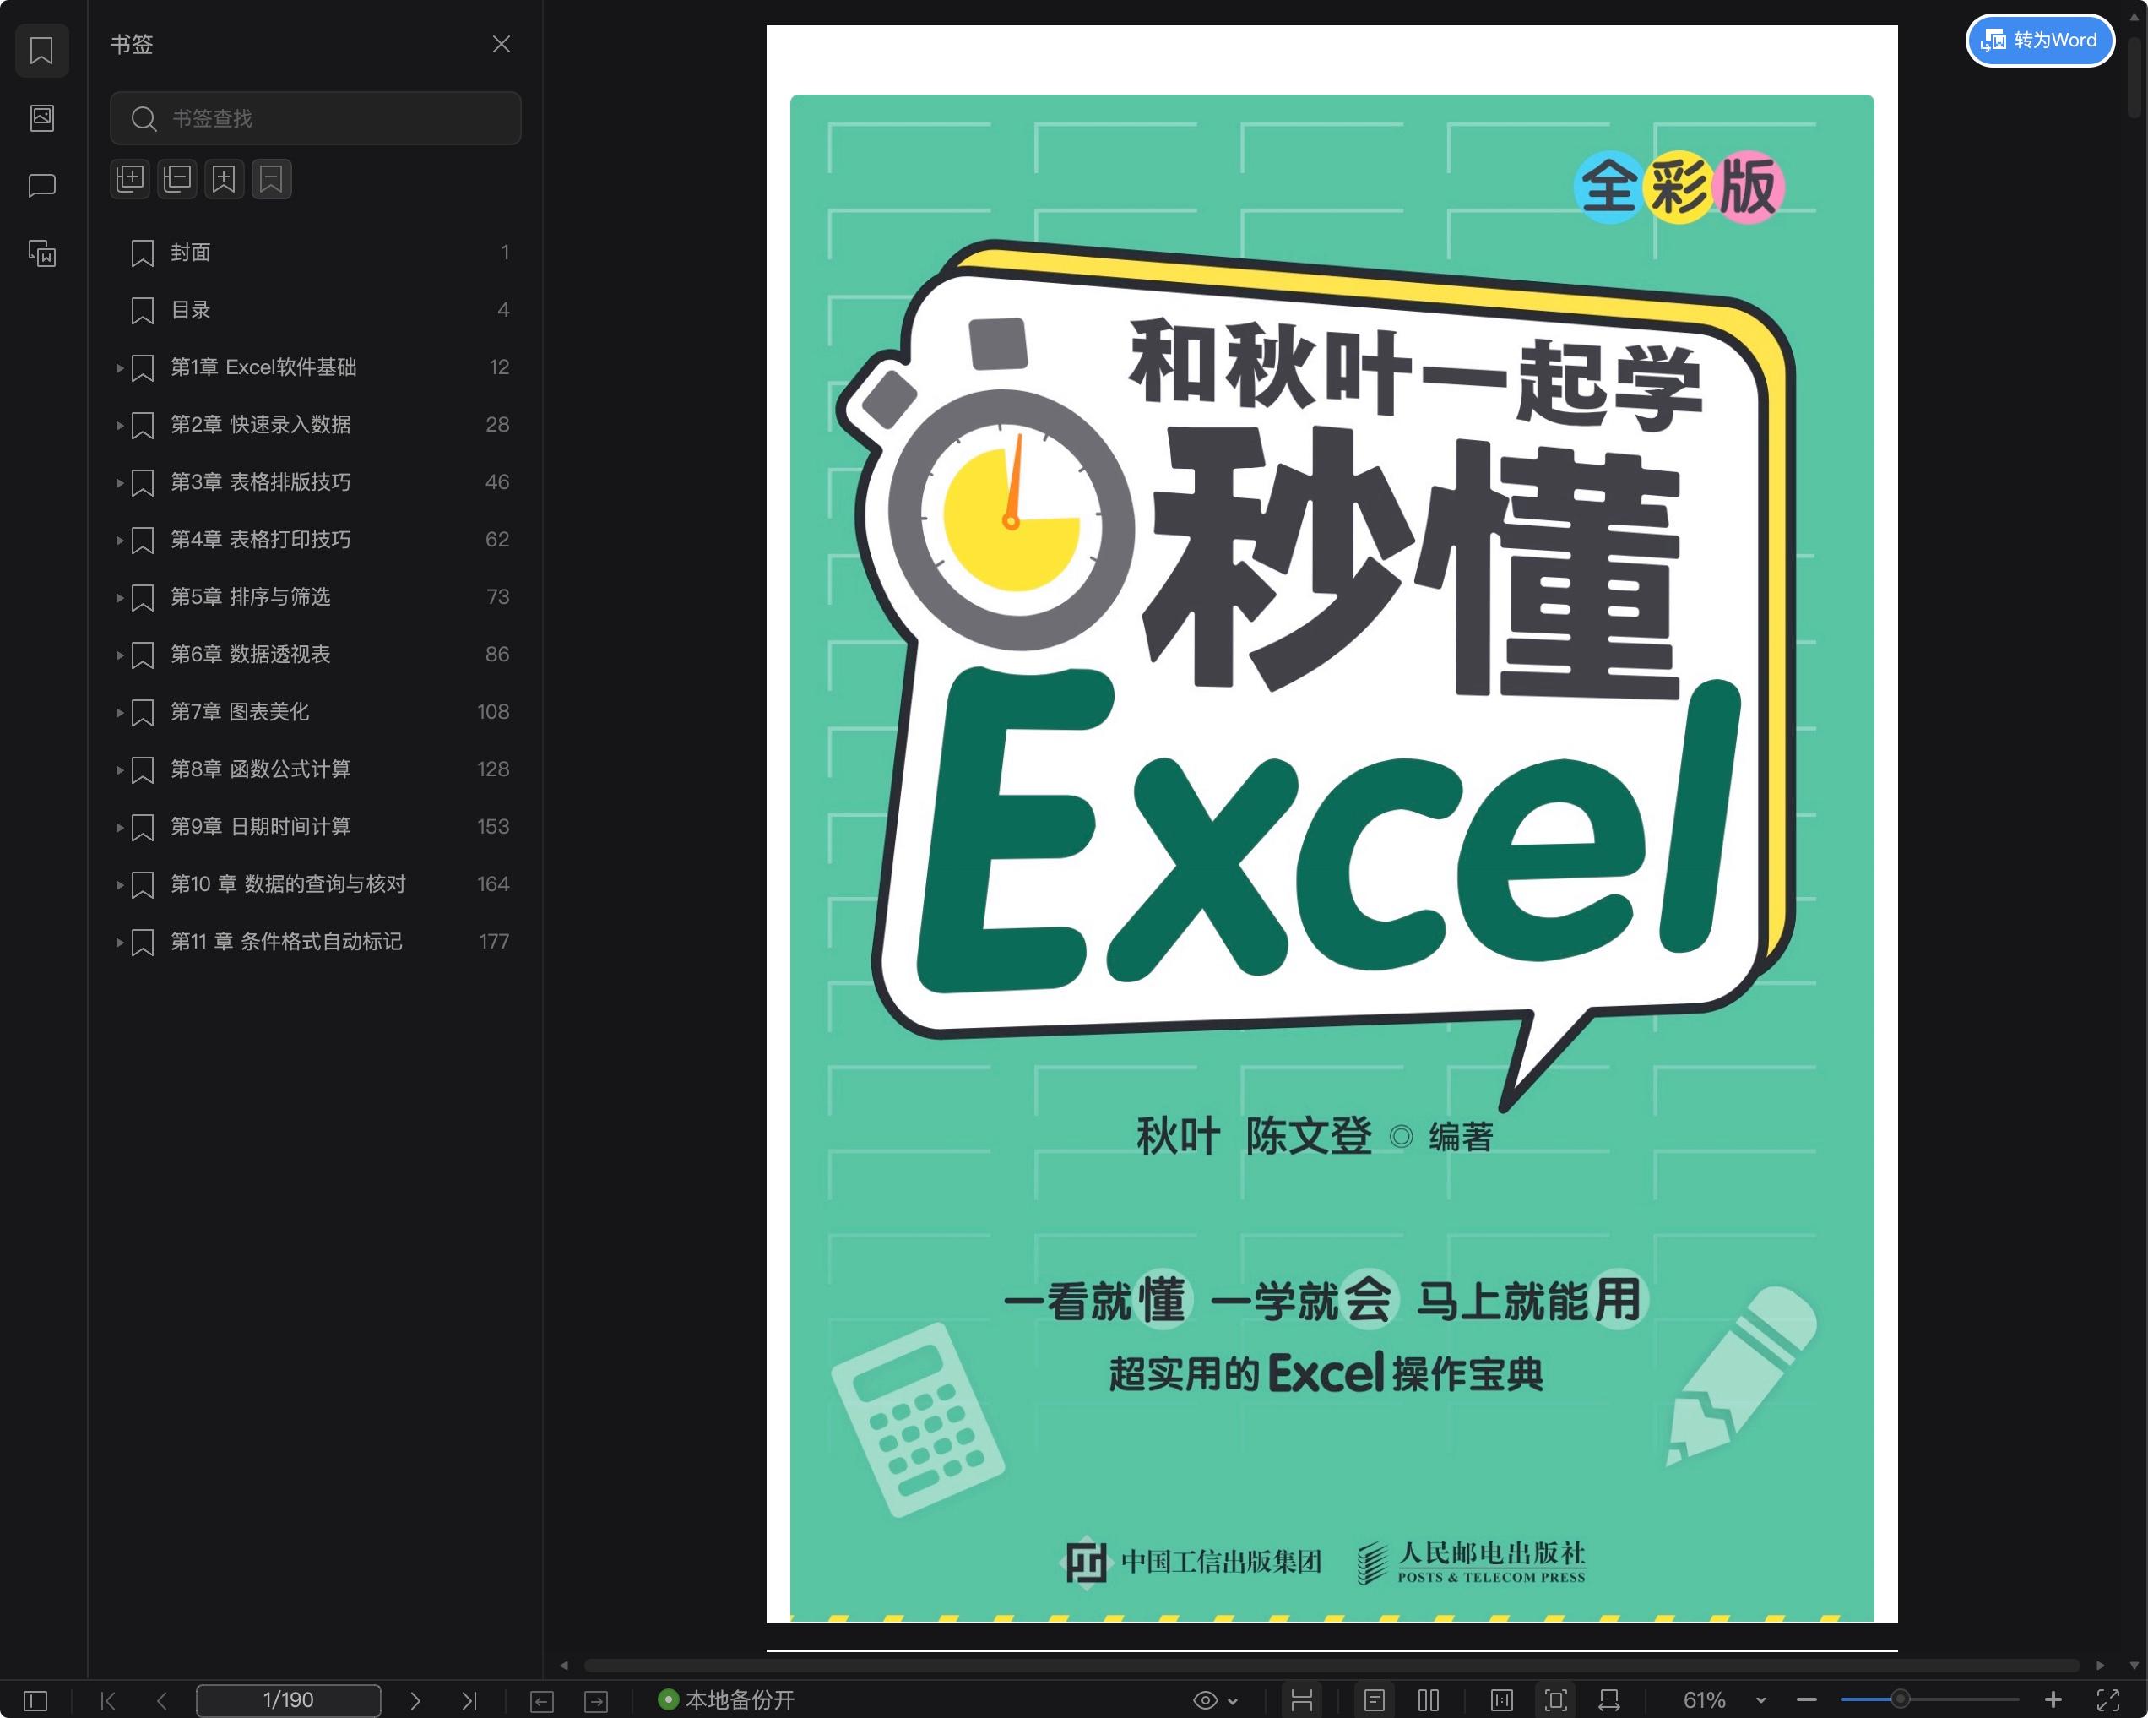Expand 第1章 Excel软件基础 bookmark

point(120,367)
